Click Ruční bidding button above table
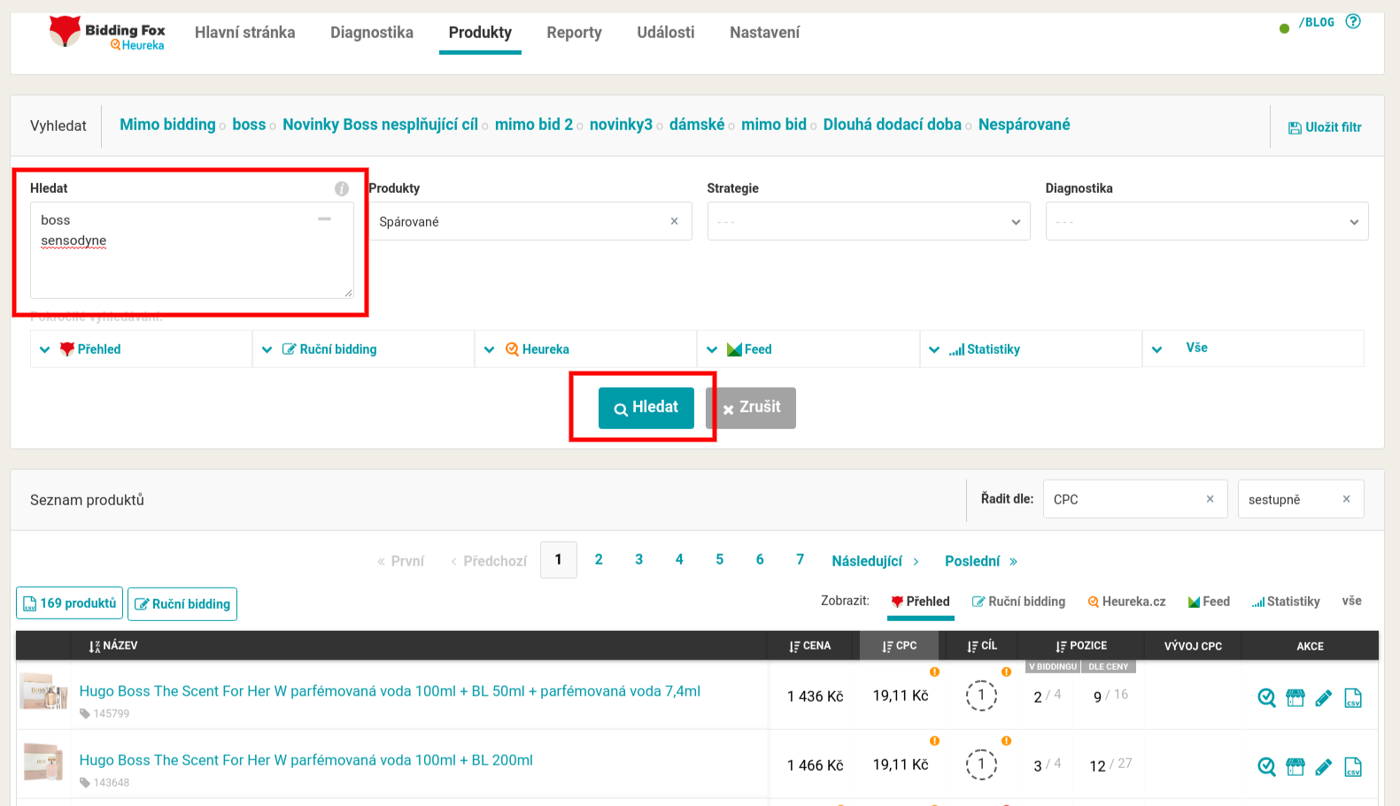This screenshot has height=806, width=1400. (x=182, y=604)
